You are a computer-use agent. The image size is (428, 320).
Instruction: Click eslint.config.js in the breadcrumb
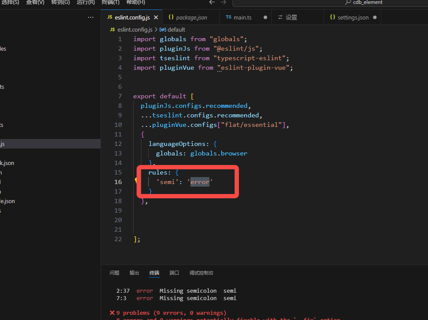(135, 29)
